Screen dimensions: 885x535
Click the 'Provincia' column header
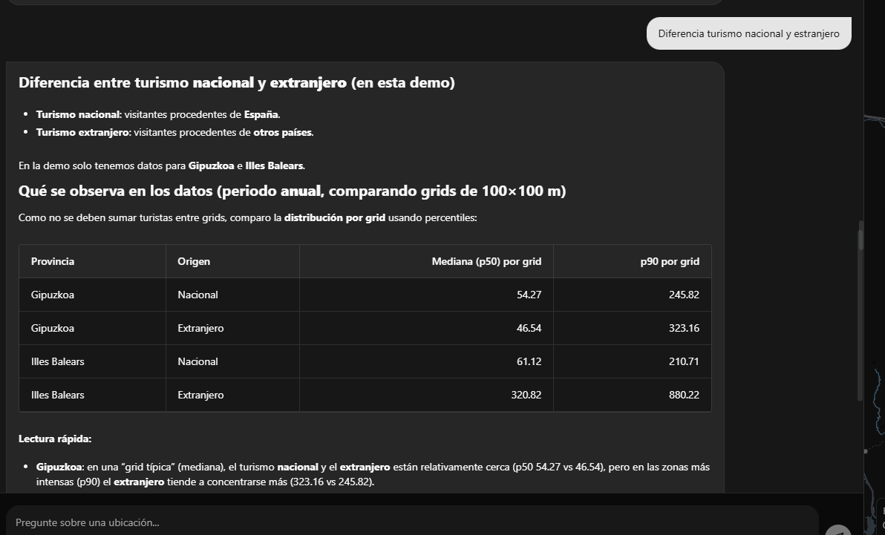[53, 261]
